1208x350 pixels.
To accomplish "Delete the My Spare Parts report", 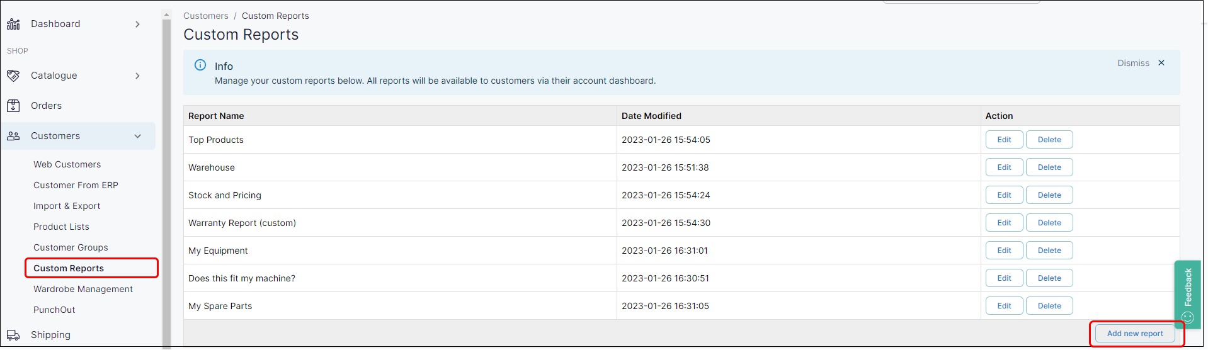I will [x=1049, y=306].
